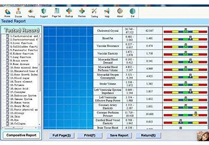The image size is (209, 145).
Task: Select 8.Brain nerve record
Action: point(19,61)
